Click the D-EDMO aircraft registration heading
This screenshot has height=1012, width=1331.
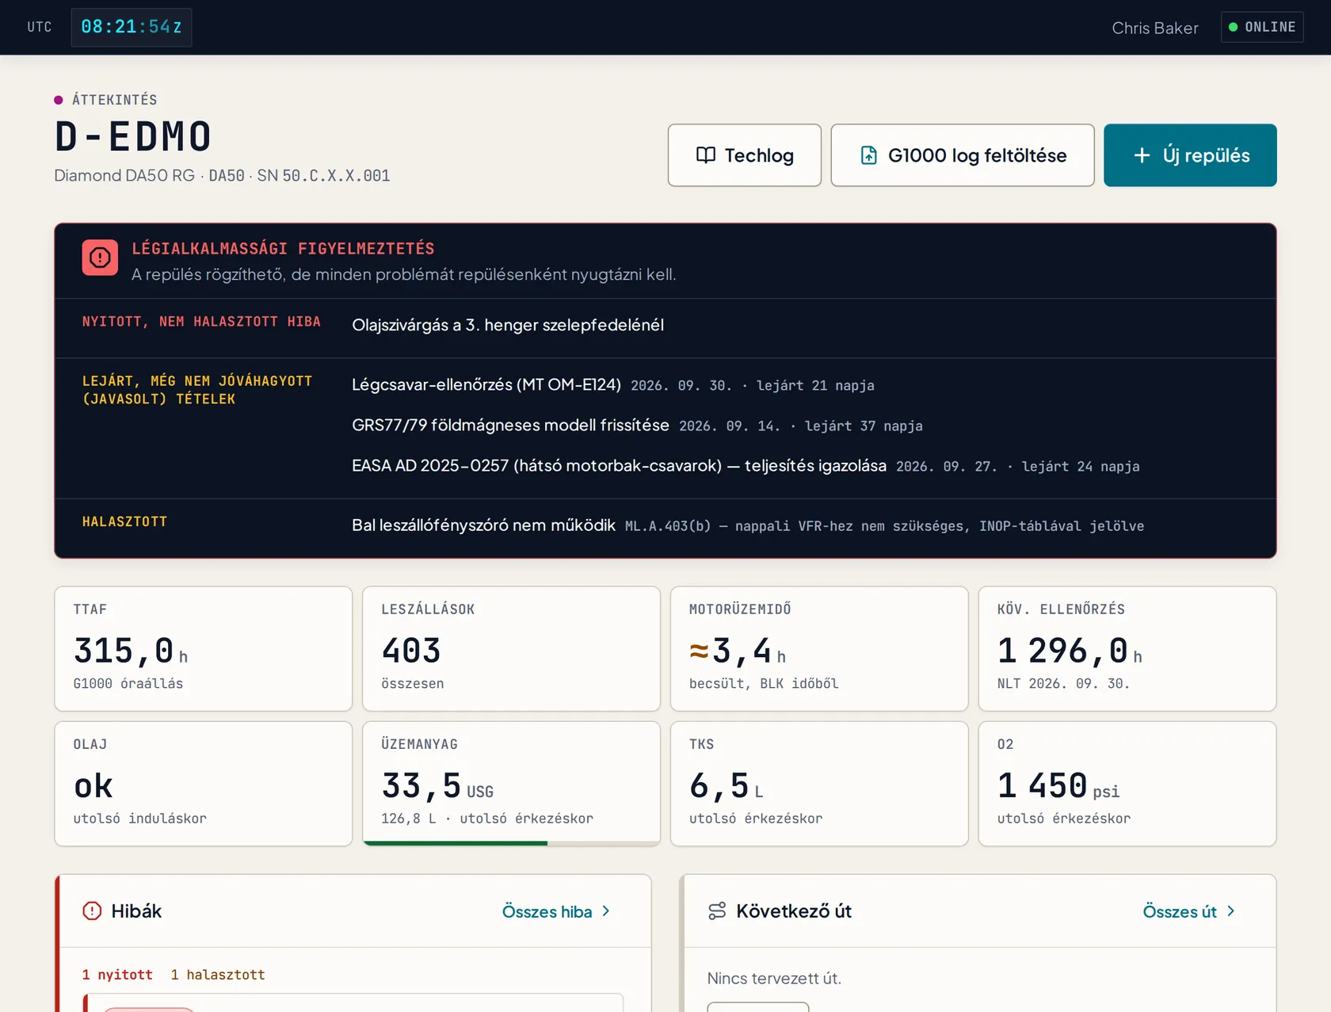click(x=133, y=136)
